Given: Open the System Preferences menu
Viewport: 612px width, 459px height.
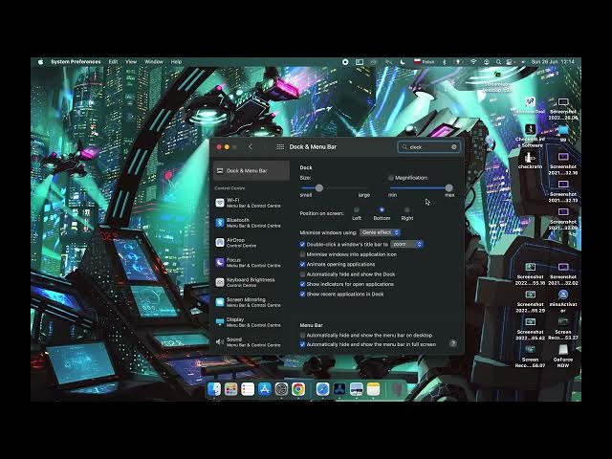Looking at the screenshot, I should (x=76, y=61).
